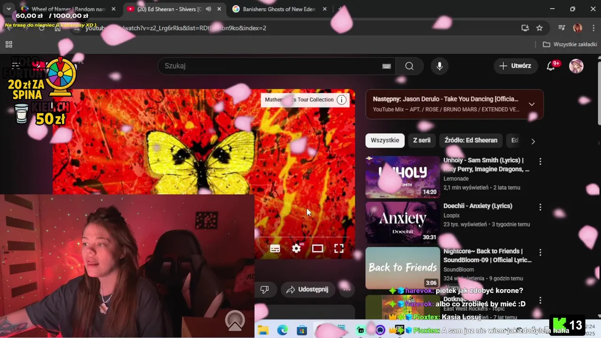Open more actions ellipsis below the video
The width and height of the screenshot is (601, 338).
(x=347, y=289)
